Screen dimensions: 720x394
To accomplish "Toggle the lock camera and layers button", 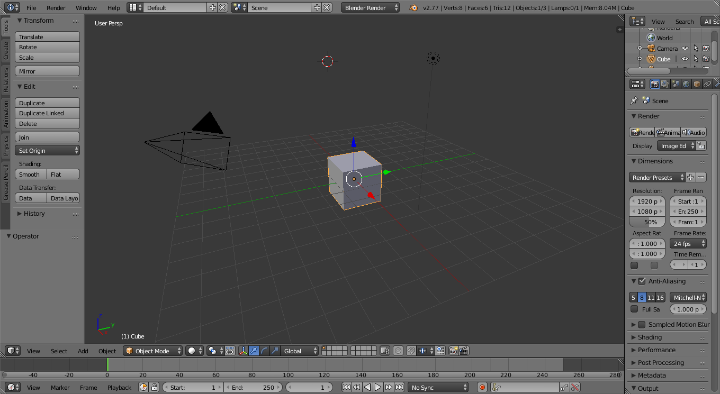I will coord(385,351).
